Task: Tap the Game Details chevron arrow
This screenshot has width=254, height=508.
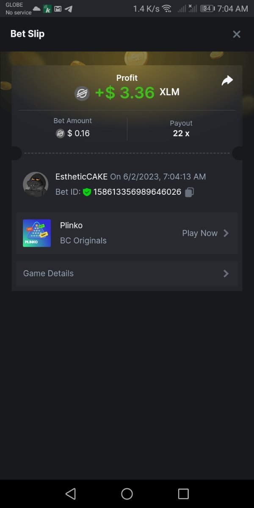Action: coord(226,273)
